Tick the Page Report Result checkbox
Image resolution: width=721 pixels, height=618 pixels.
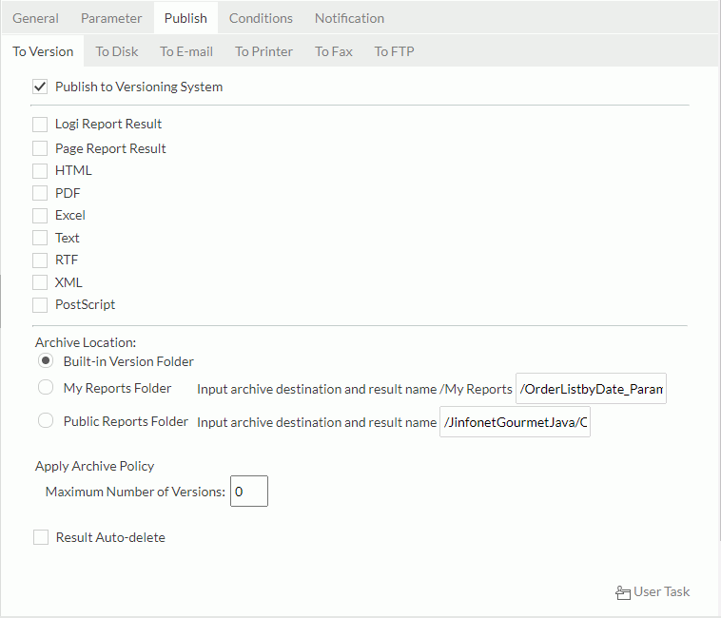[x=40, y=148]
